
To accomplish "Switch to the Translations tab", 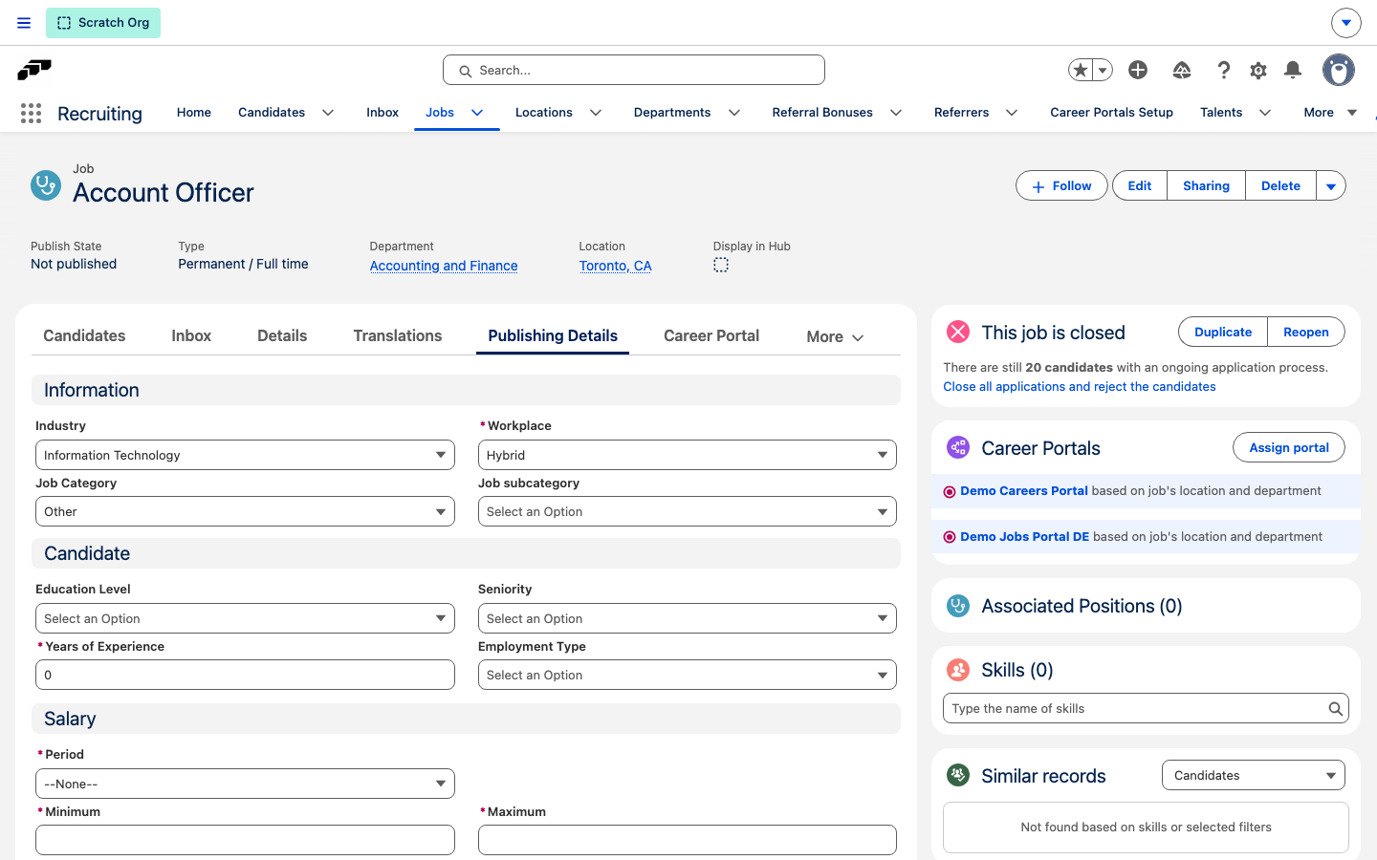I will (398, 335).
